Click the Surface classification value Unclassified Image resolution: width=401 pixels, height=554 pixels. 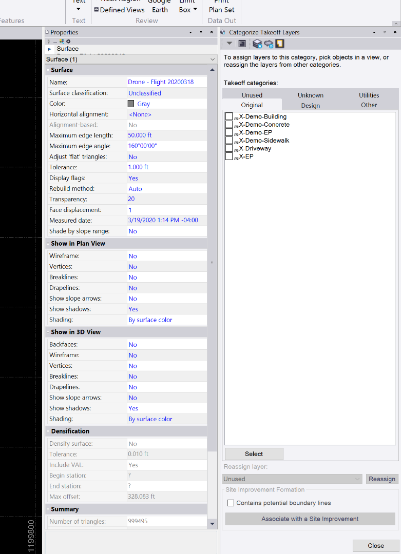tap(167, 93)
